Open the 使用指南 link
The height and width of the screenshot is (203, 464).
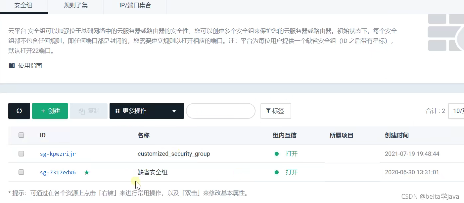point(30,66)
